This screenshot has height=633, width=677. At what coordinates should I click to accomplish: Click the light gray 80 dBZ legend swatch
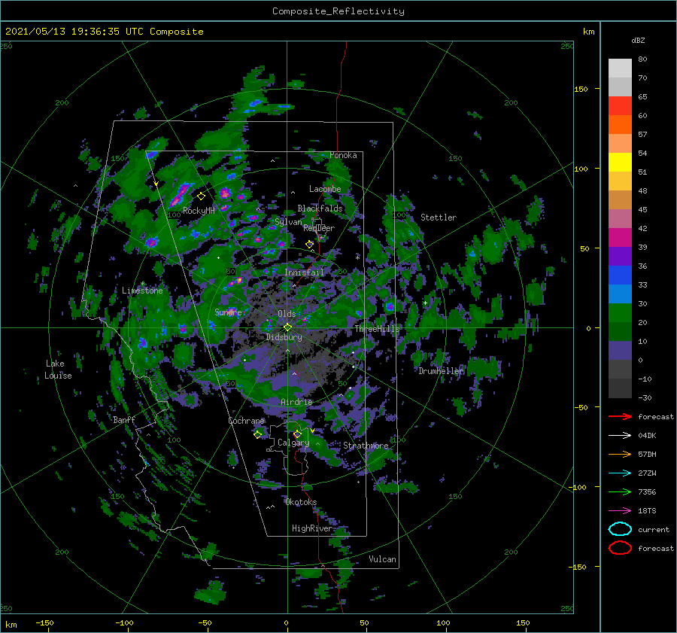[x=620, y=68]
